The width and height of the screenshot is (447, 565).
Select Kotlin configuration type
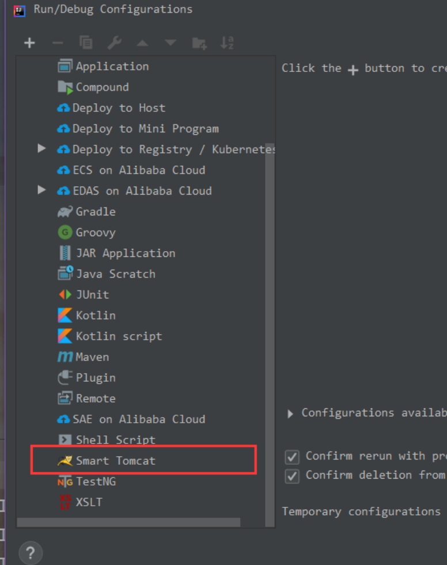click(x=96, y=315)
